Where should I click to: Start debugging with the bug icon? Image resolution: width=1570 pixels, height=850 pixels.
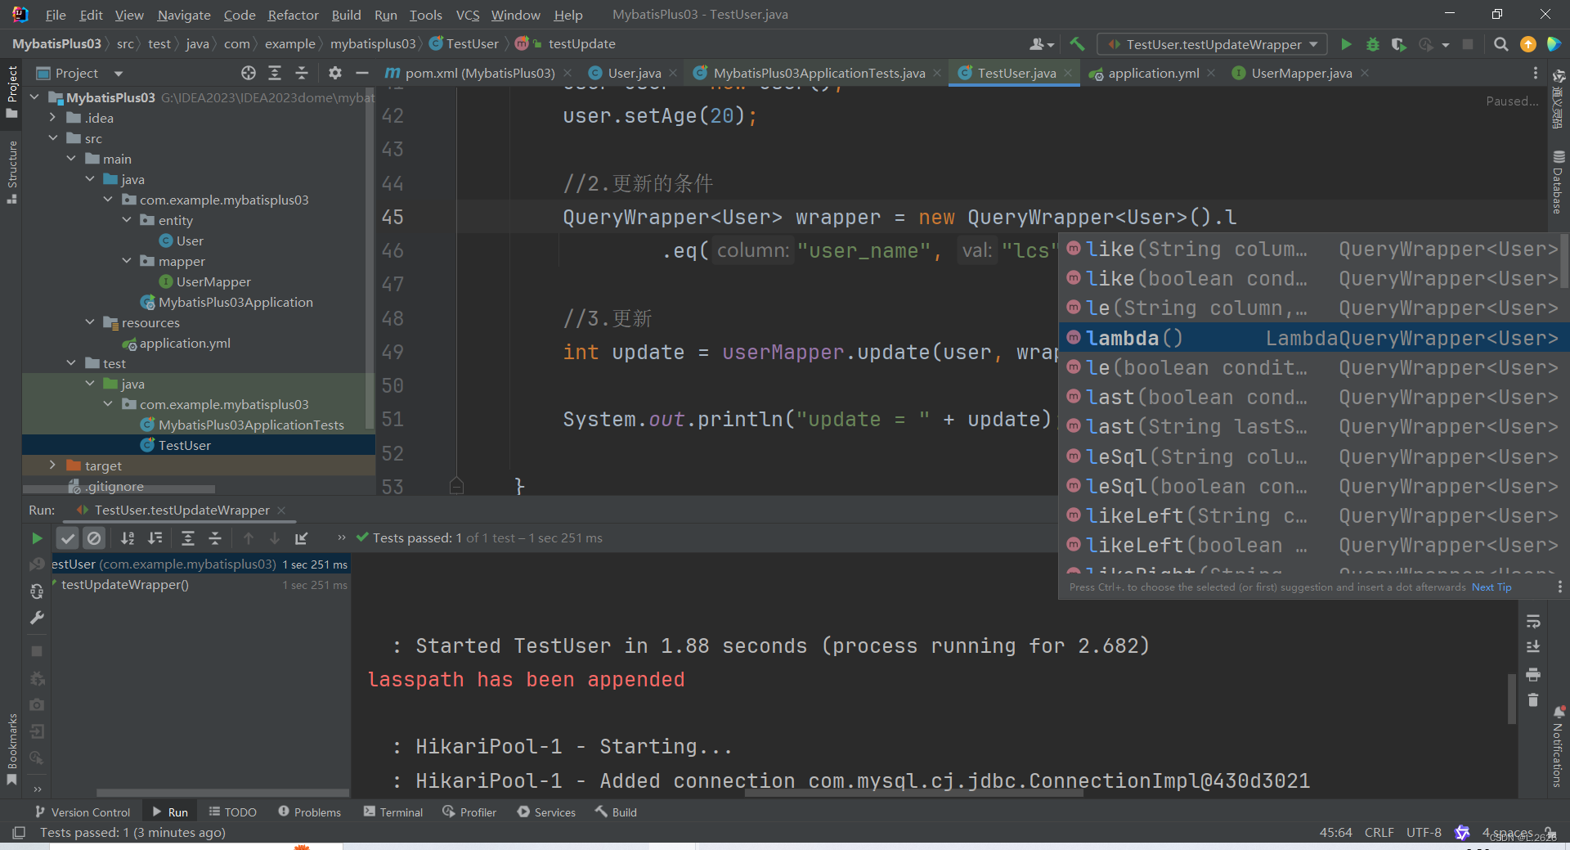coord(1373,44)
